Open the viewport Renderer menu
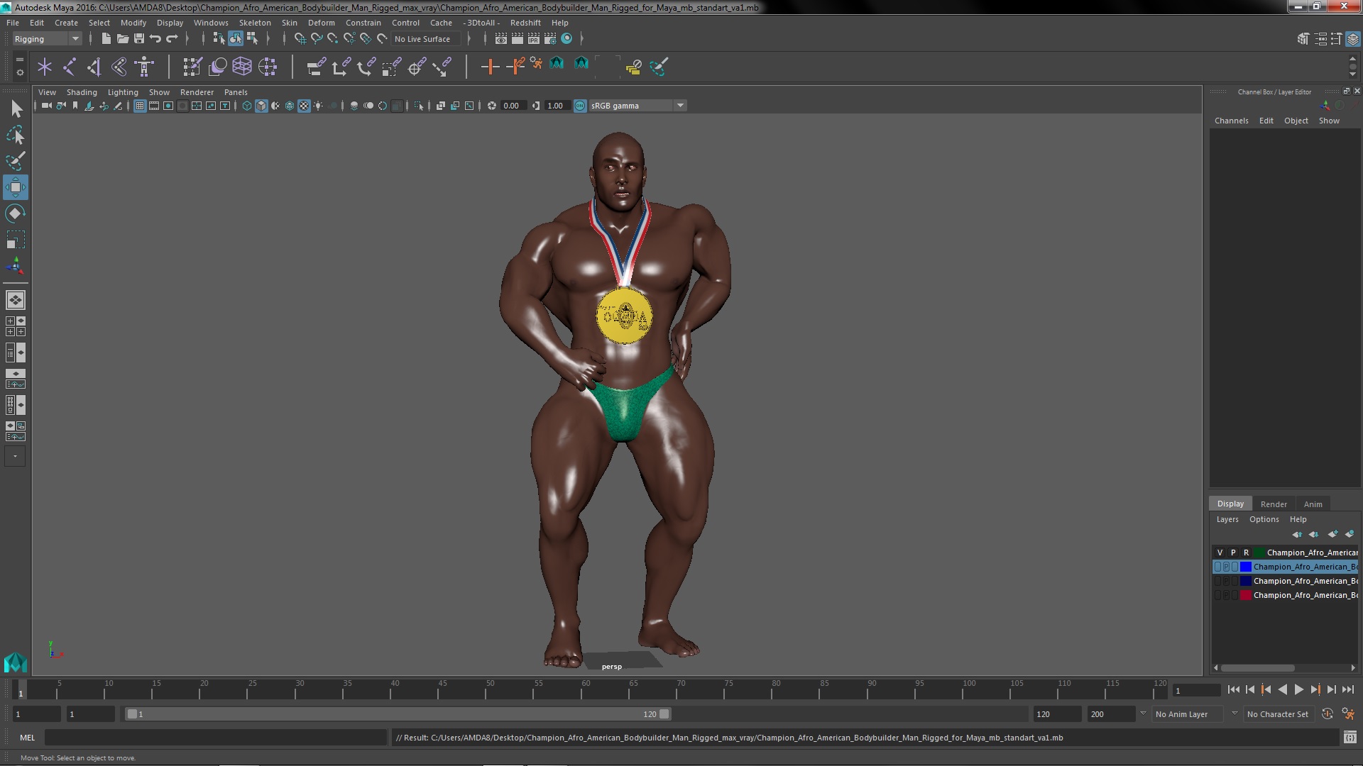The height and width of the screenshot is (766, 1363). coord(197,92)
